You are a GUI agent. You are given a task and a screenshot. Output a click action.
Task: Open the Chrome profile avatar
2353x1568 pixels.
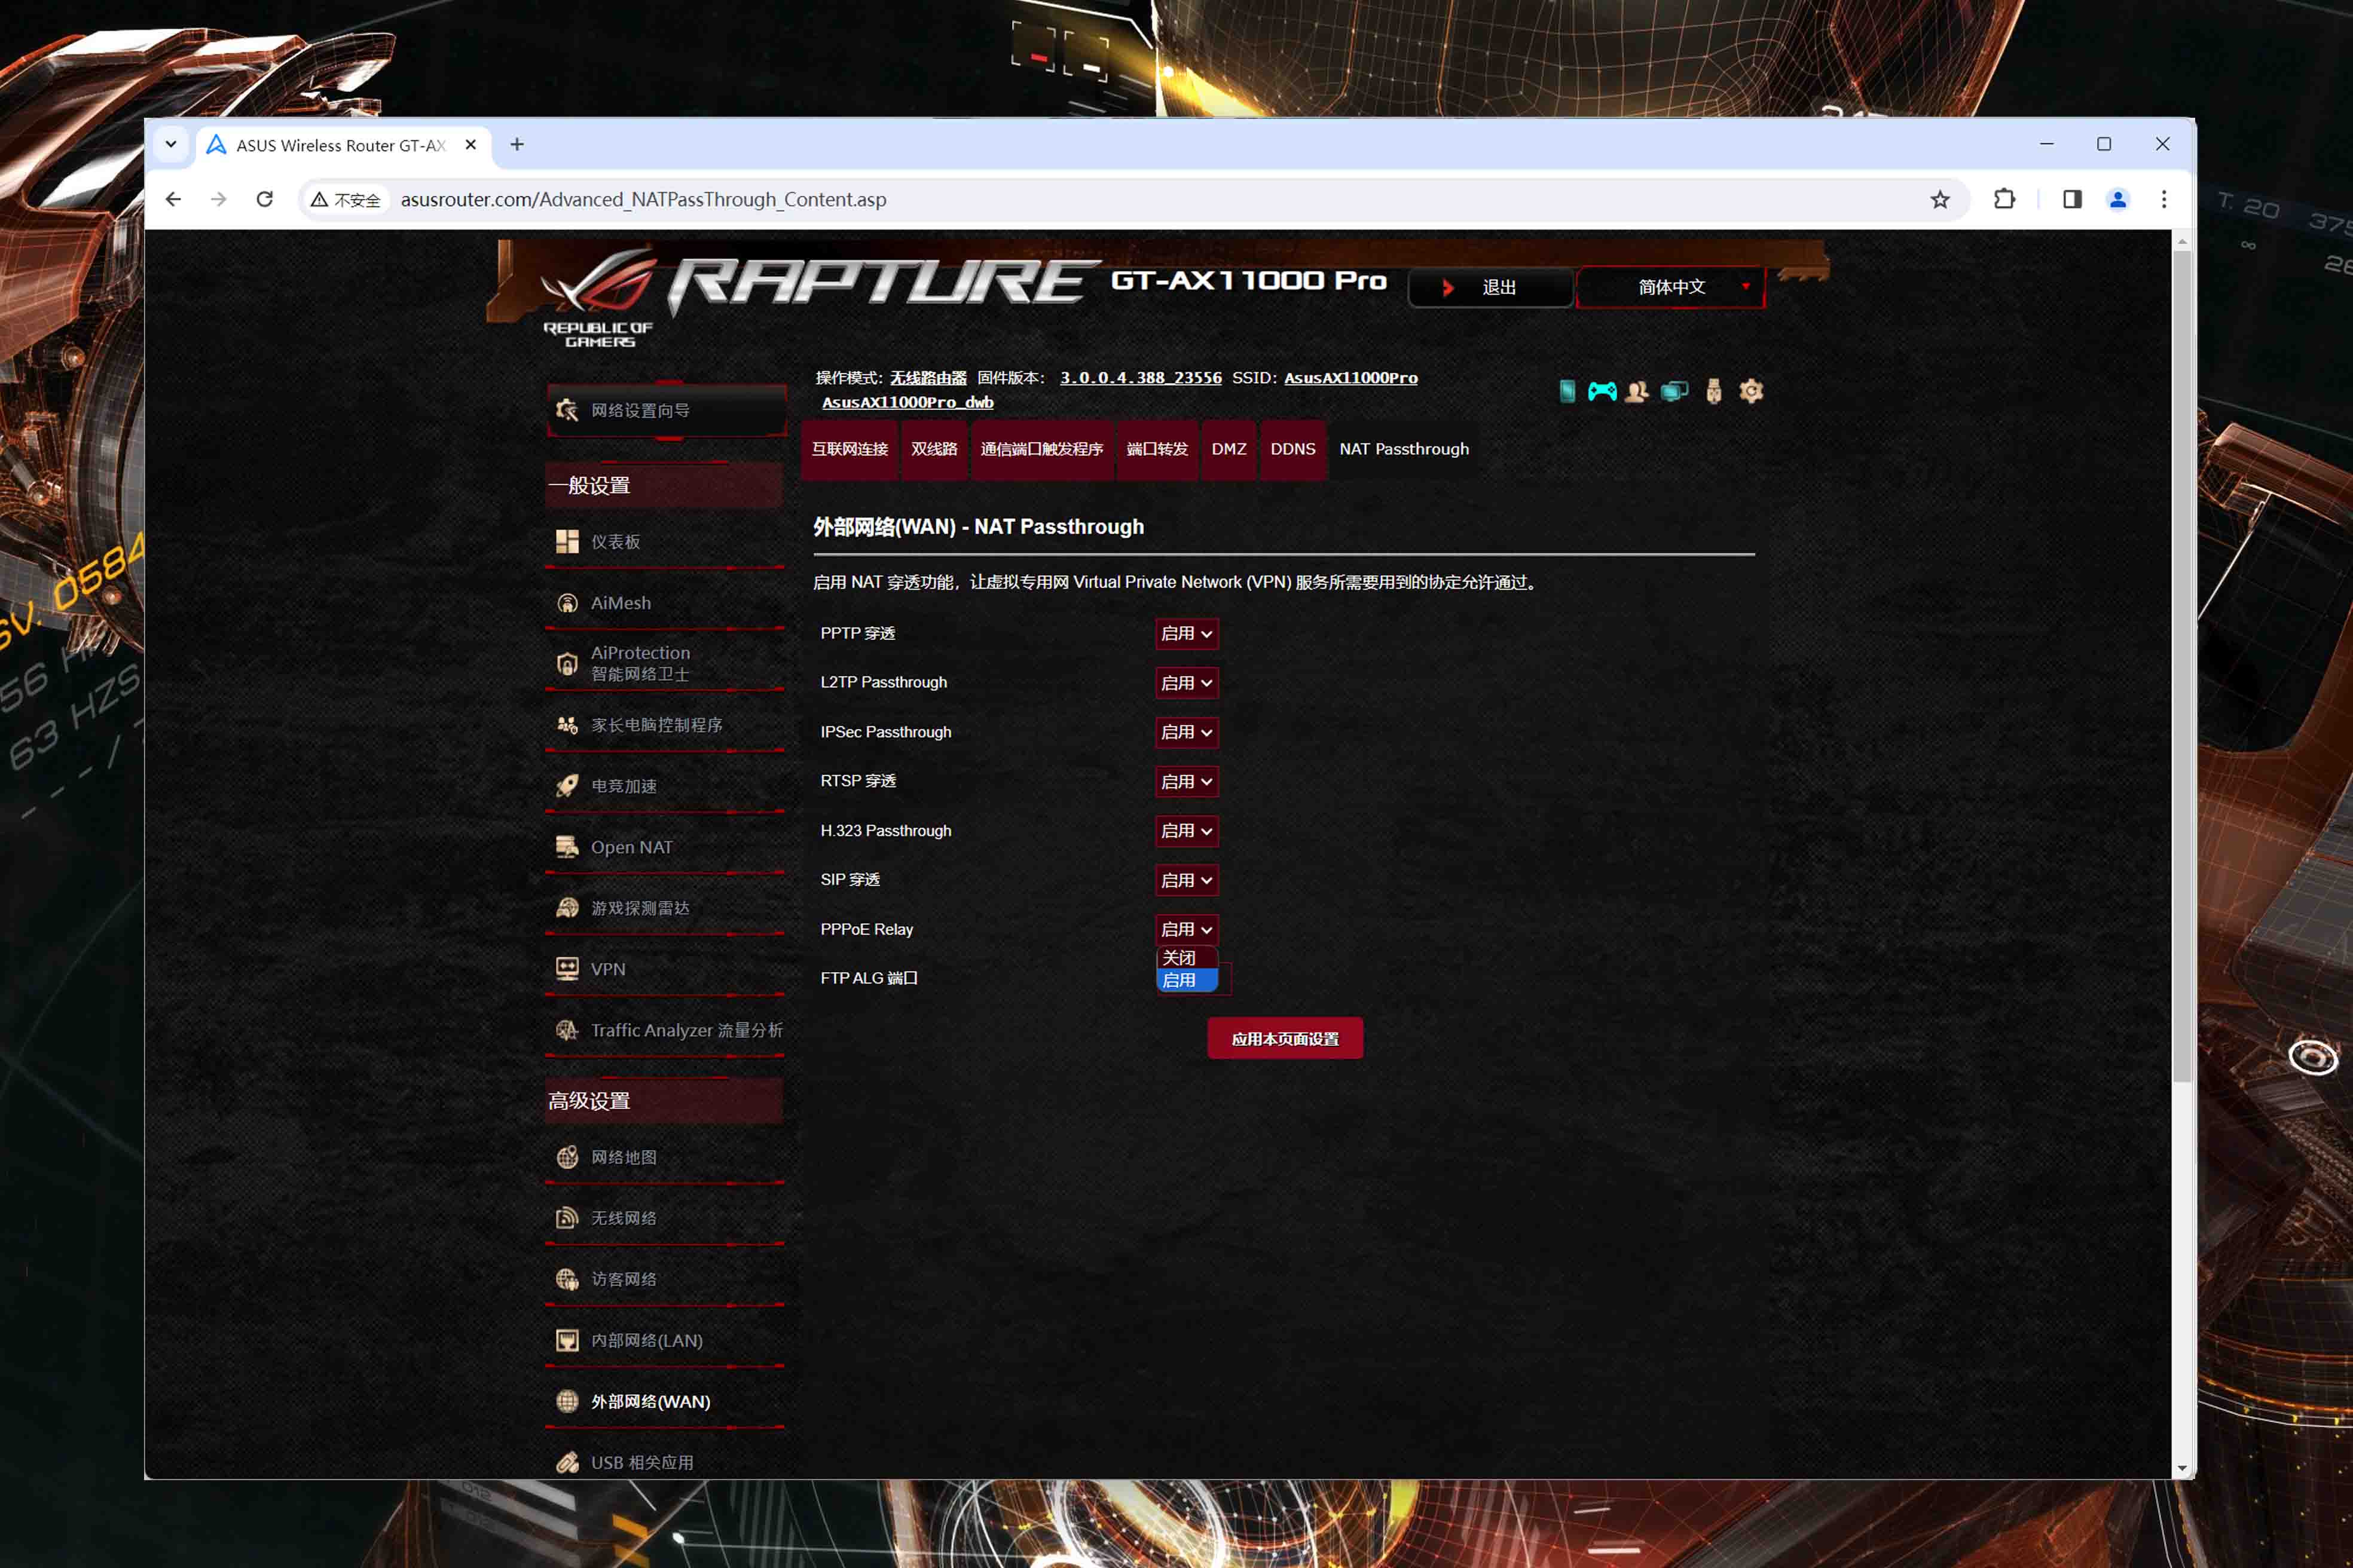2118,200
